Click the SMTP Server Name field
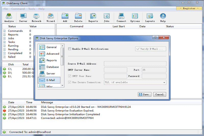Image resolution: width=204 pixels, height=136 pixels. pyautogui.click(x=116, y=70)
